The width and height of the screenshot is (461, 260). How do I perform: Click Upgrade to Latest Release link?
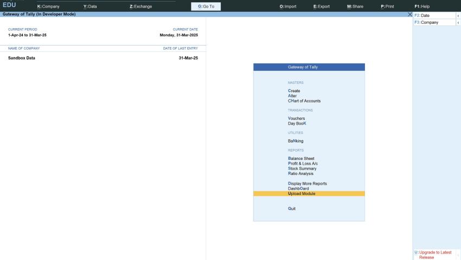point(434,255)
